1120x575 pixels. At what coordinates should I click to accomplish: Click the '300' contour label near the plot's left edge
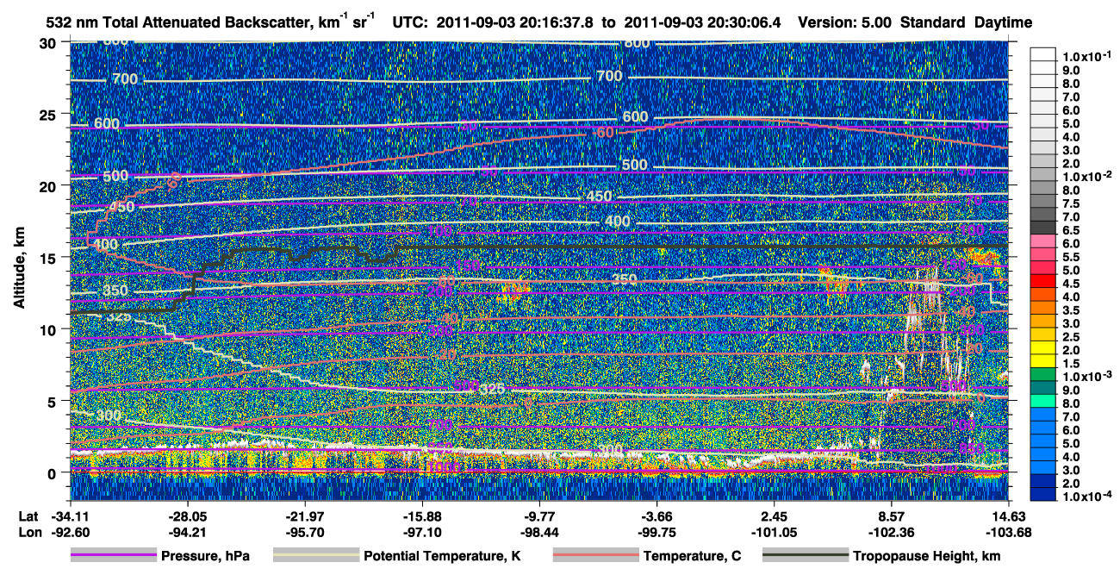108,416
